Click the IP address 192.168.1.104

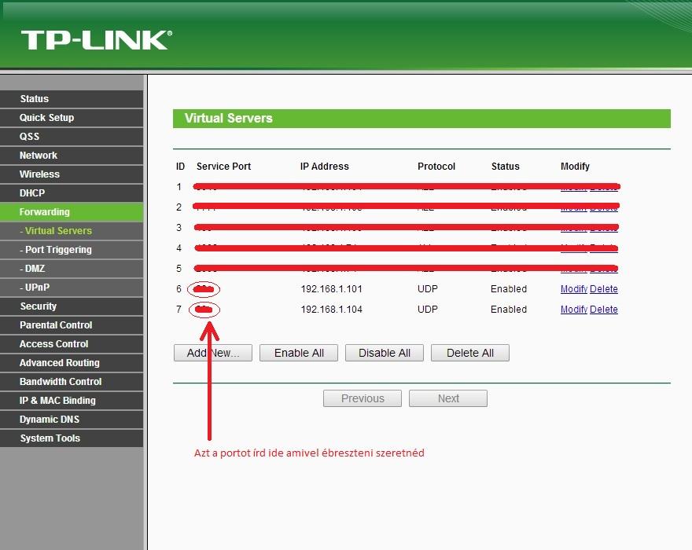(331, 310)
